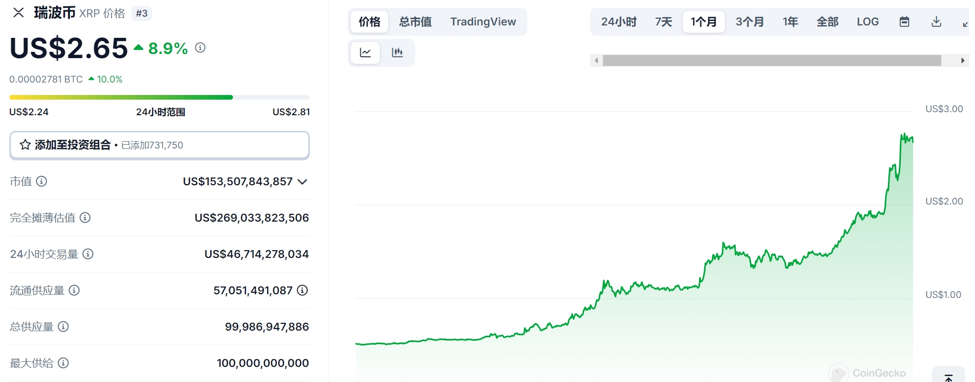Switch to candlestick chart view icon
Image resolution: width=975 pixels, height=382 pixels.
pos(397,52)
